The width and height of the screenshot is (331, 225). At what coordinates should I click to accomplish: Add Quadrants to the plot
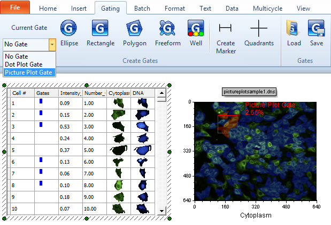point(259,33)
